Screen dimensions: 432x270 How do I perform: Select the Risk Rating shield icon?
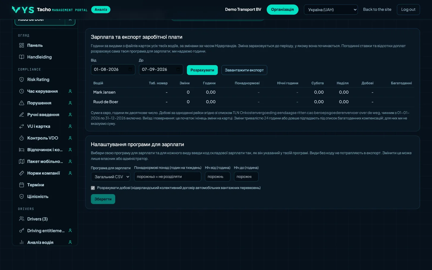click(x=22, y=80)
